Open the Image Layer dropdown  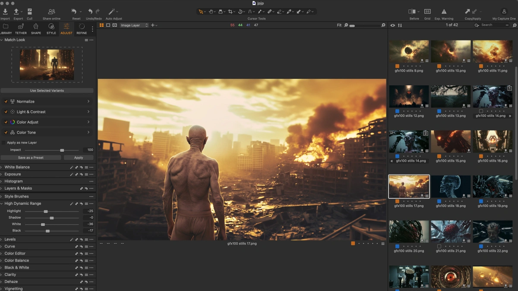134,25
